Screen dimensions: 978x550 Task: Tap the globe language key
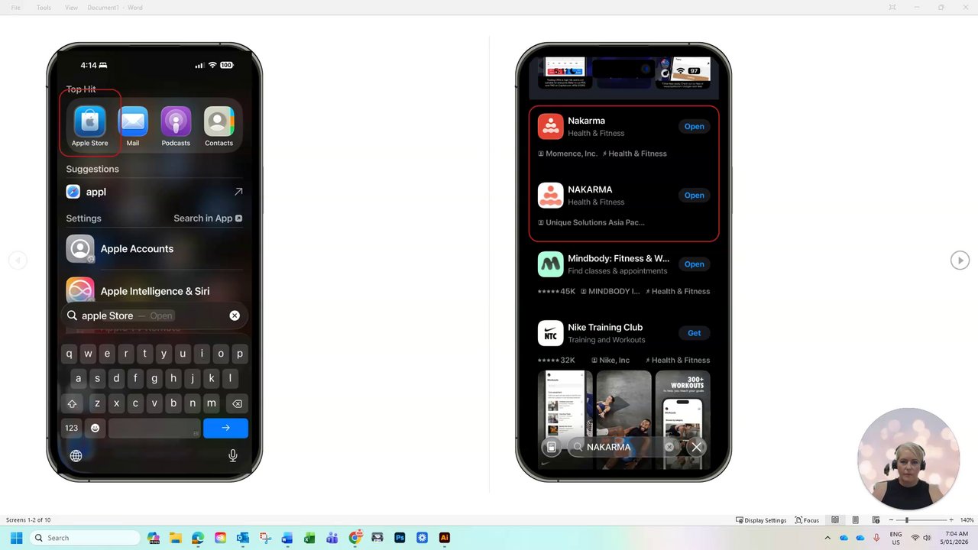pos(76,456)
